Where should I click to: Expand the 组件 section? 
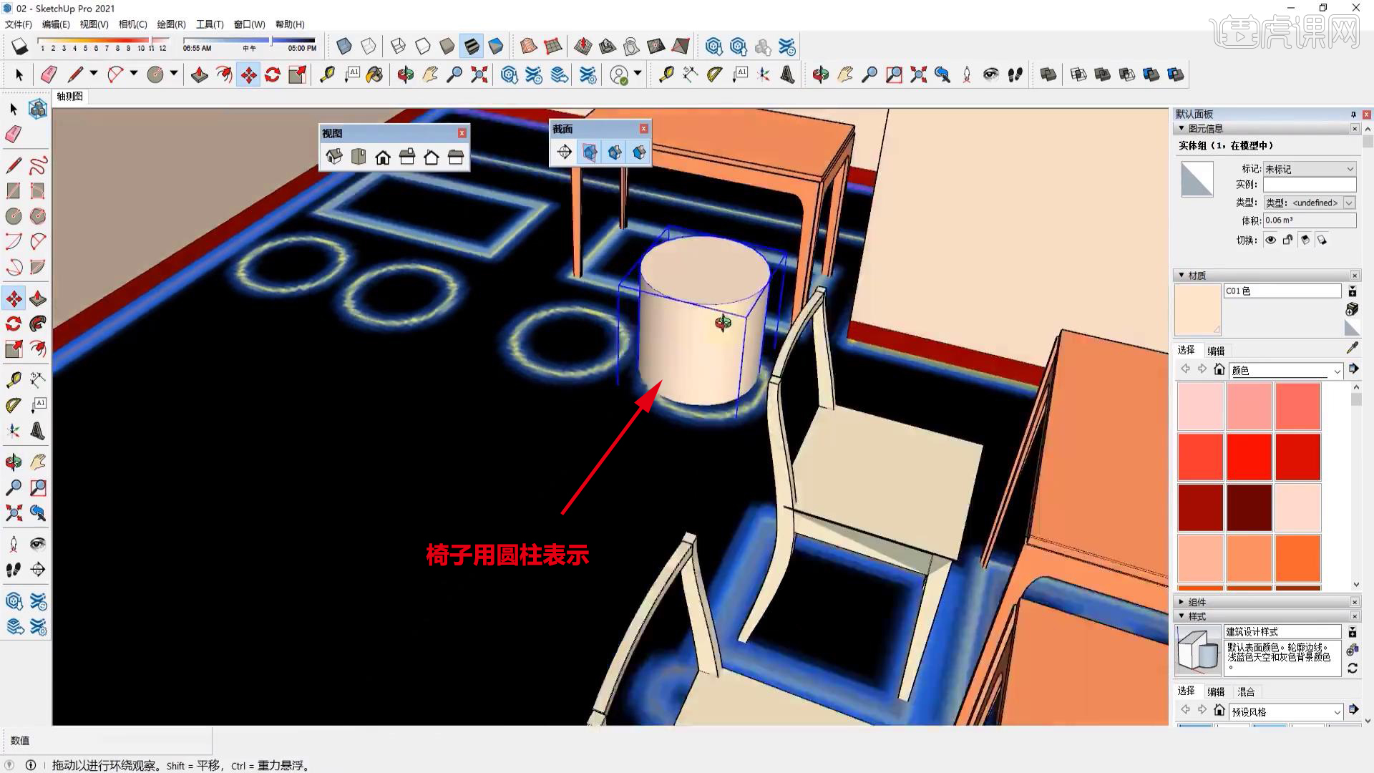1181,602
